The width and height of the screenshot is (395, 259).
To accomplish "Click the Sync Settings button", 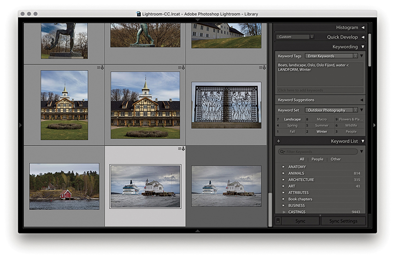I will [x=343, y=221].
